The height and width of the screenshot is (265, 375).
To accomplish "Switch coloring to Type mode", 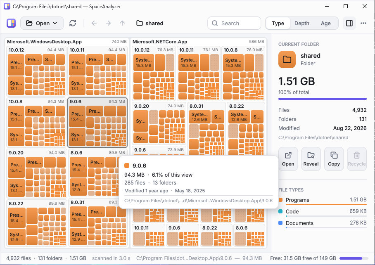I will pos(278,23).
